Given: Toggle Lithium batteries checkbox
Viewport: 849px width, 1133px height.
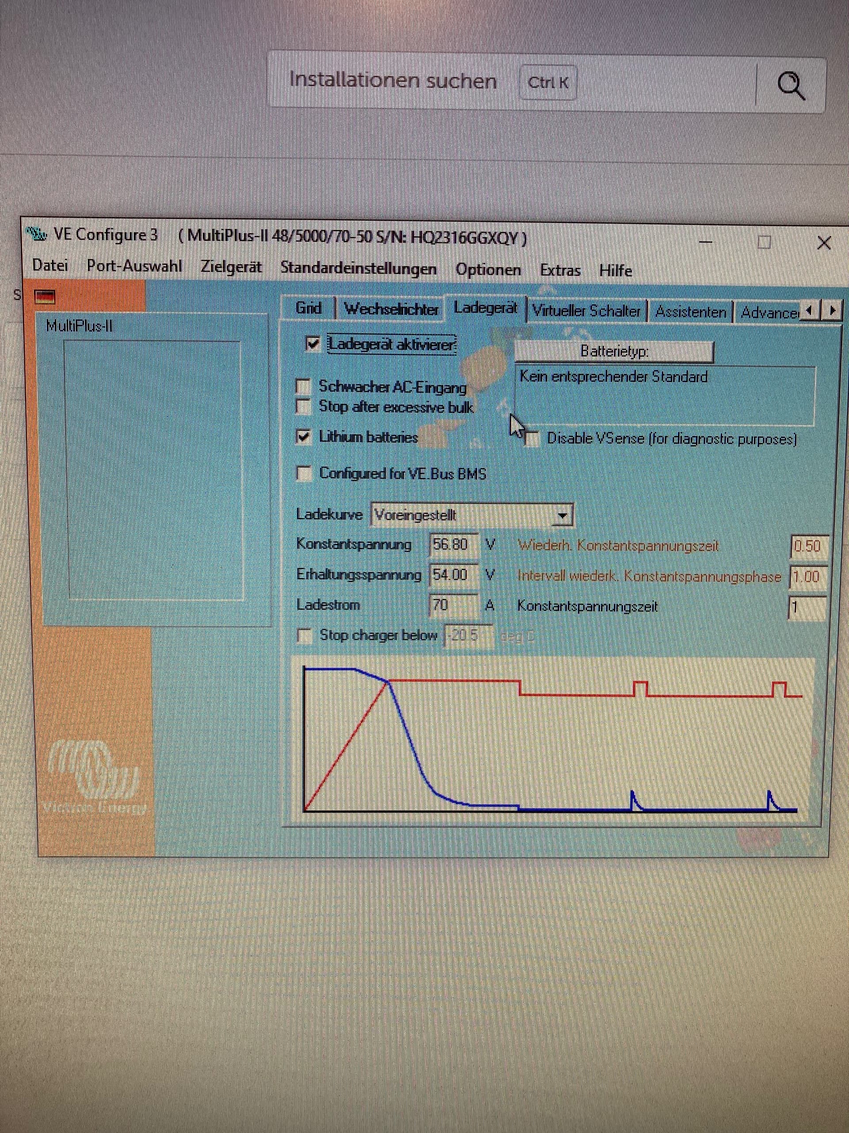Looking at the screenshot, I should (x=303, y=437).
